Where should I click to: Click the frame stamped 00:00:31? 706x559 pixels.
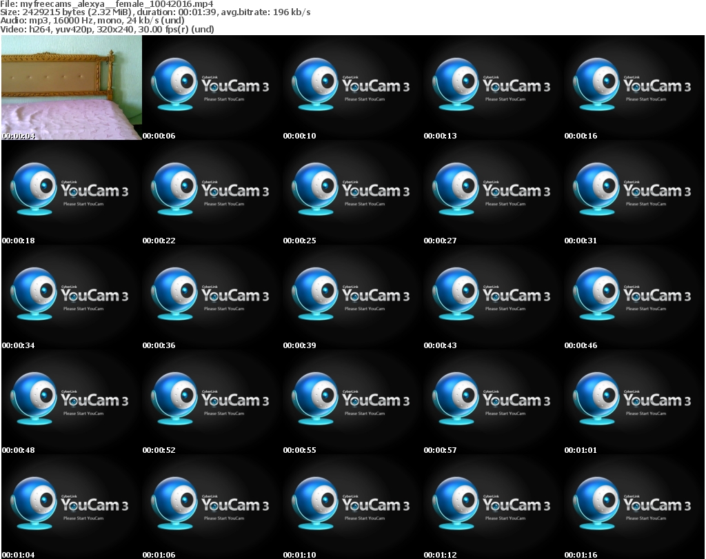[x=634, y=192]
